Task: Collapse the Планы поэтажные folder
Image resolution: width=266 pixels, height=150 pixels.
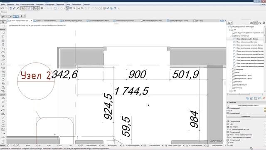Action: click(x=231, y=36)
